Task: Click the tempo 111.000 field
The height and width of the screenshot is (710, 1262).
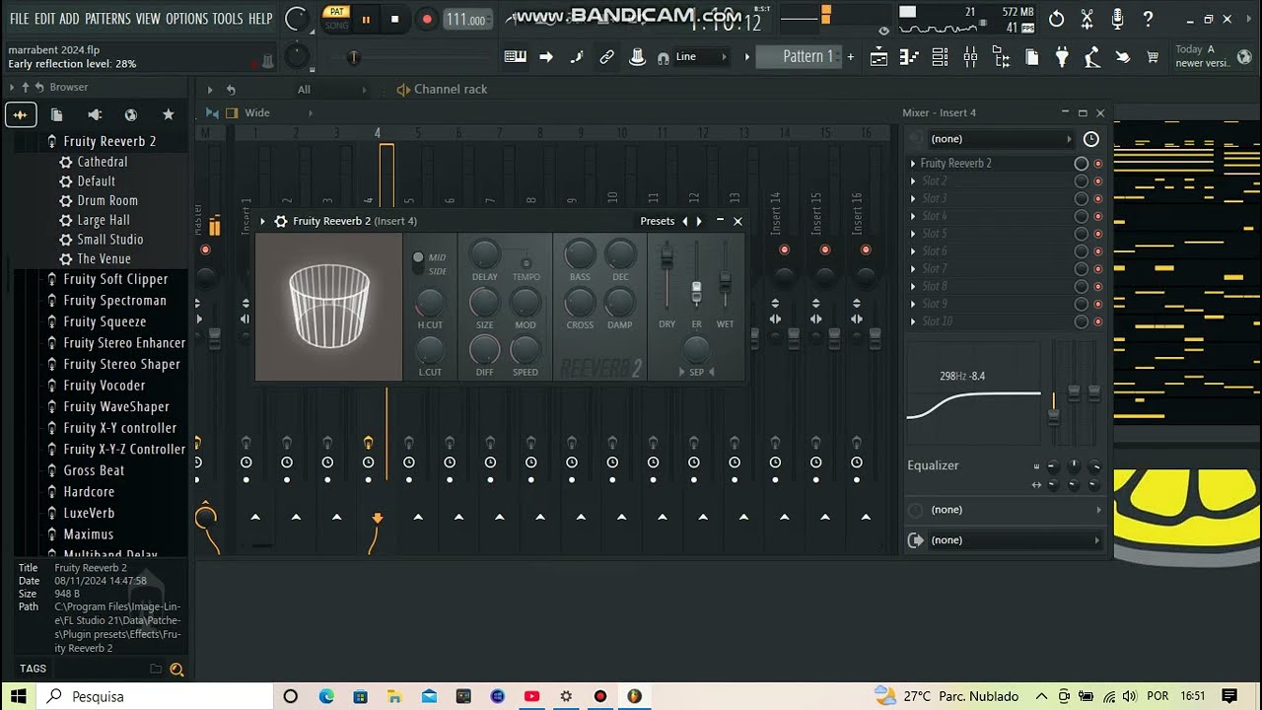Action: tap(467, 20)
